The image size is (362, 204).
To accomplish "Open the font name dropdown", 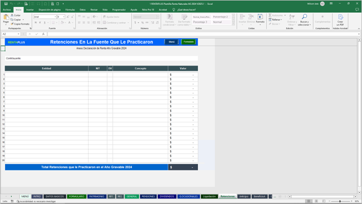I will [55, 17].
